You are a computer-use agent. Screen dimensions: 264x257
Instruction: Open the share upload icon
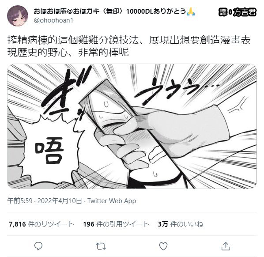pos(226,246)
